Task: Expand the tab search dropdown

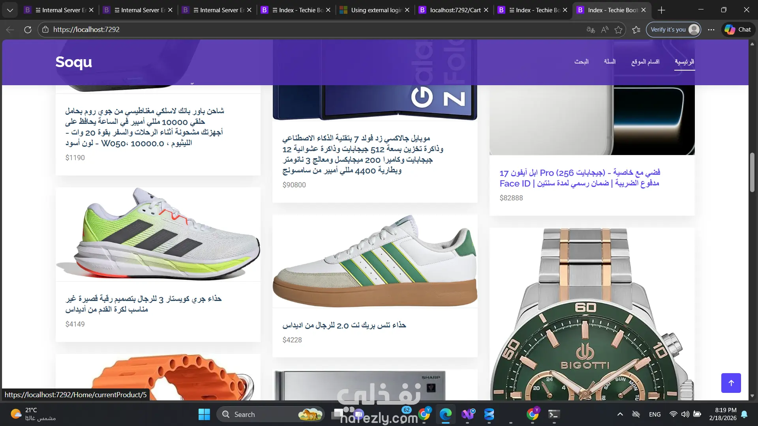Action: point(10,10)
